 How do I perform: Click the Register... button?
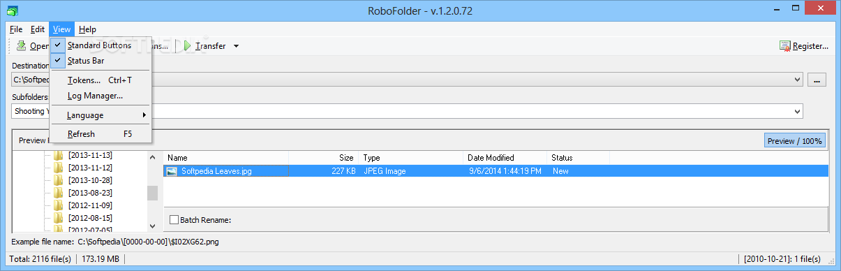(804, 46)
